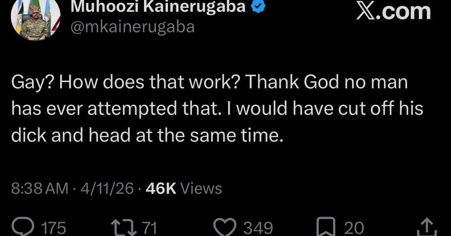Click the last line of the tweet body
The width and height of the screenshot is (451, 236).
tap(147, 135)
